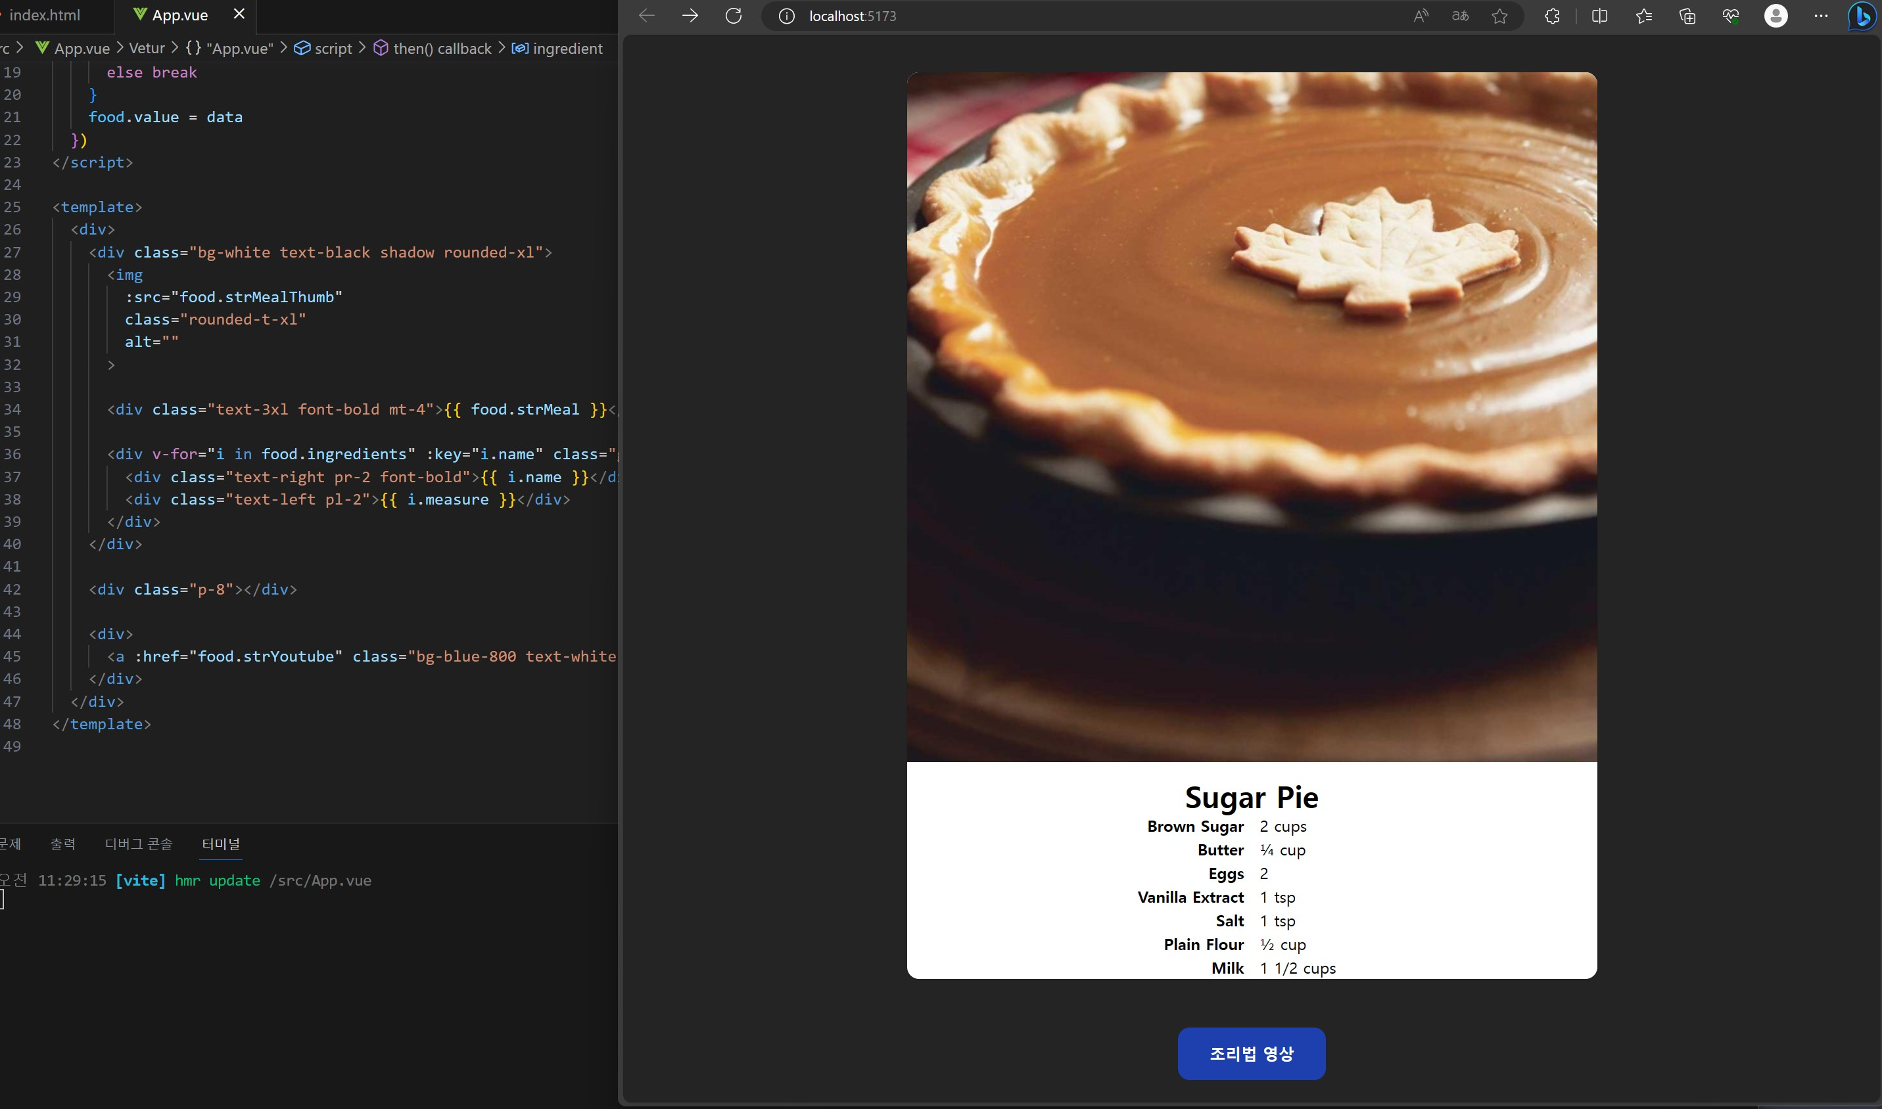Close the App.vue editor tab

(x=239, y=14)
